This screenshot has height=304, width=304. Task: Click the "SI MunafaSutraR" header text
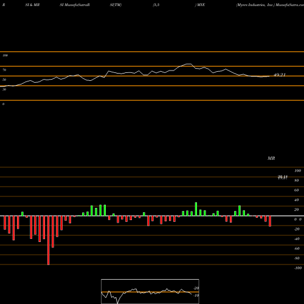75,5
